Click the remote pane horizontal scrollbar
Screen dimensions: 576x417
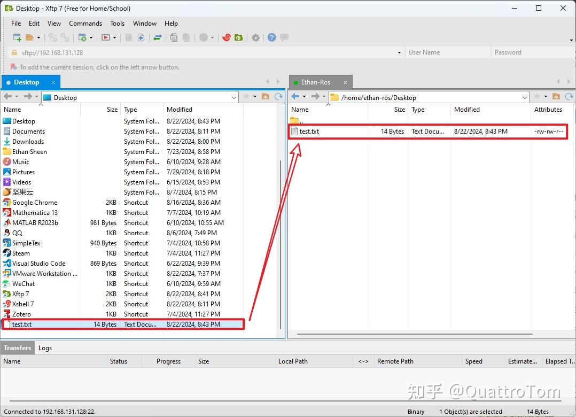(x=415, y=334)
